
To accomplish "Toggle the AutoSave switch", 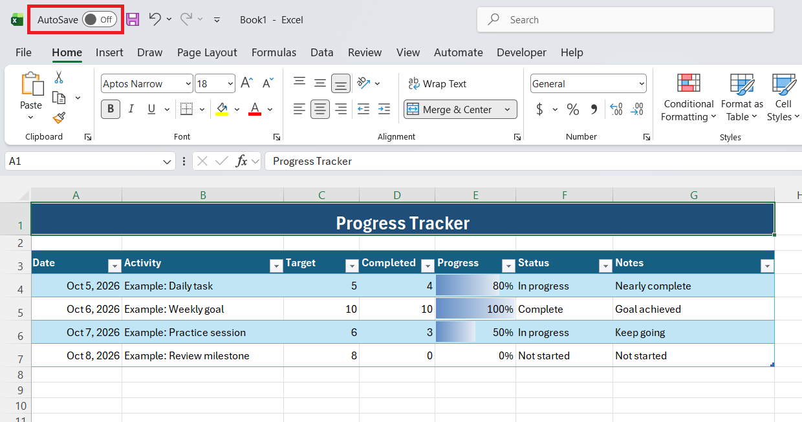I will pos(100,19).
